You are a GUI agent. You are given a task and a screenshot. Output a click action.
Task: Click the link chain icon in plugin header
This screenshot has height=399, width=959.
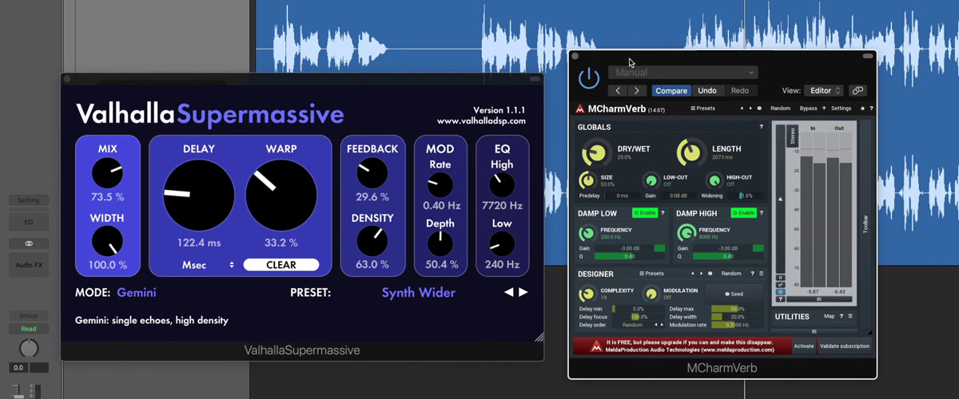click(858, 91)
